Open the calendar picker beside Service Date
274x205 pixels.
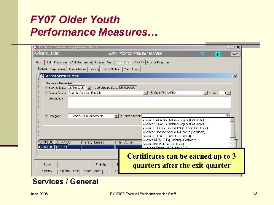(x=89, y=88)
